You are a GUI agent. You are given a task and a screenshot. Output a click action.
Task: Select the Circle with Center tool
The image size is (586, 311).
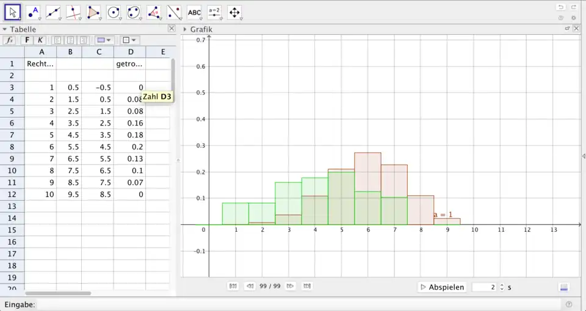coord(114,12)
